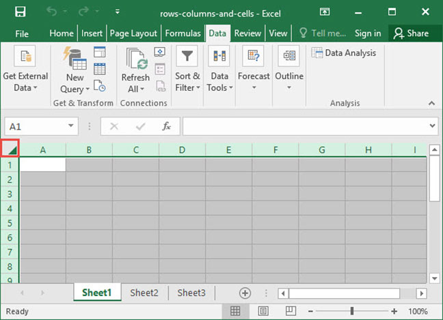Switch to Page Break Preview icon
The height and width of the screenshot is (320, 443).
tap(291, 311)
